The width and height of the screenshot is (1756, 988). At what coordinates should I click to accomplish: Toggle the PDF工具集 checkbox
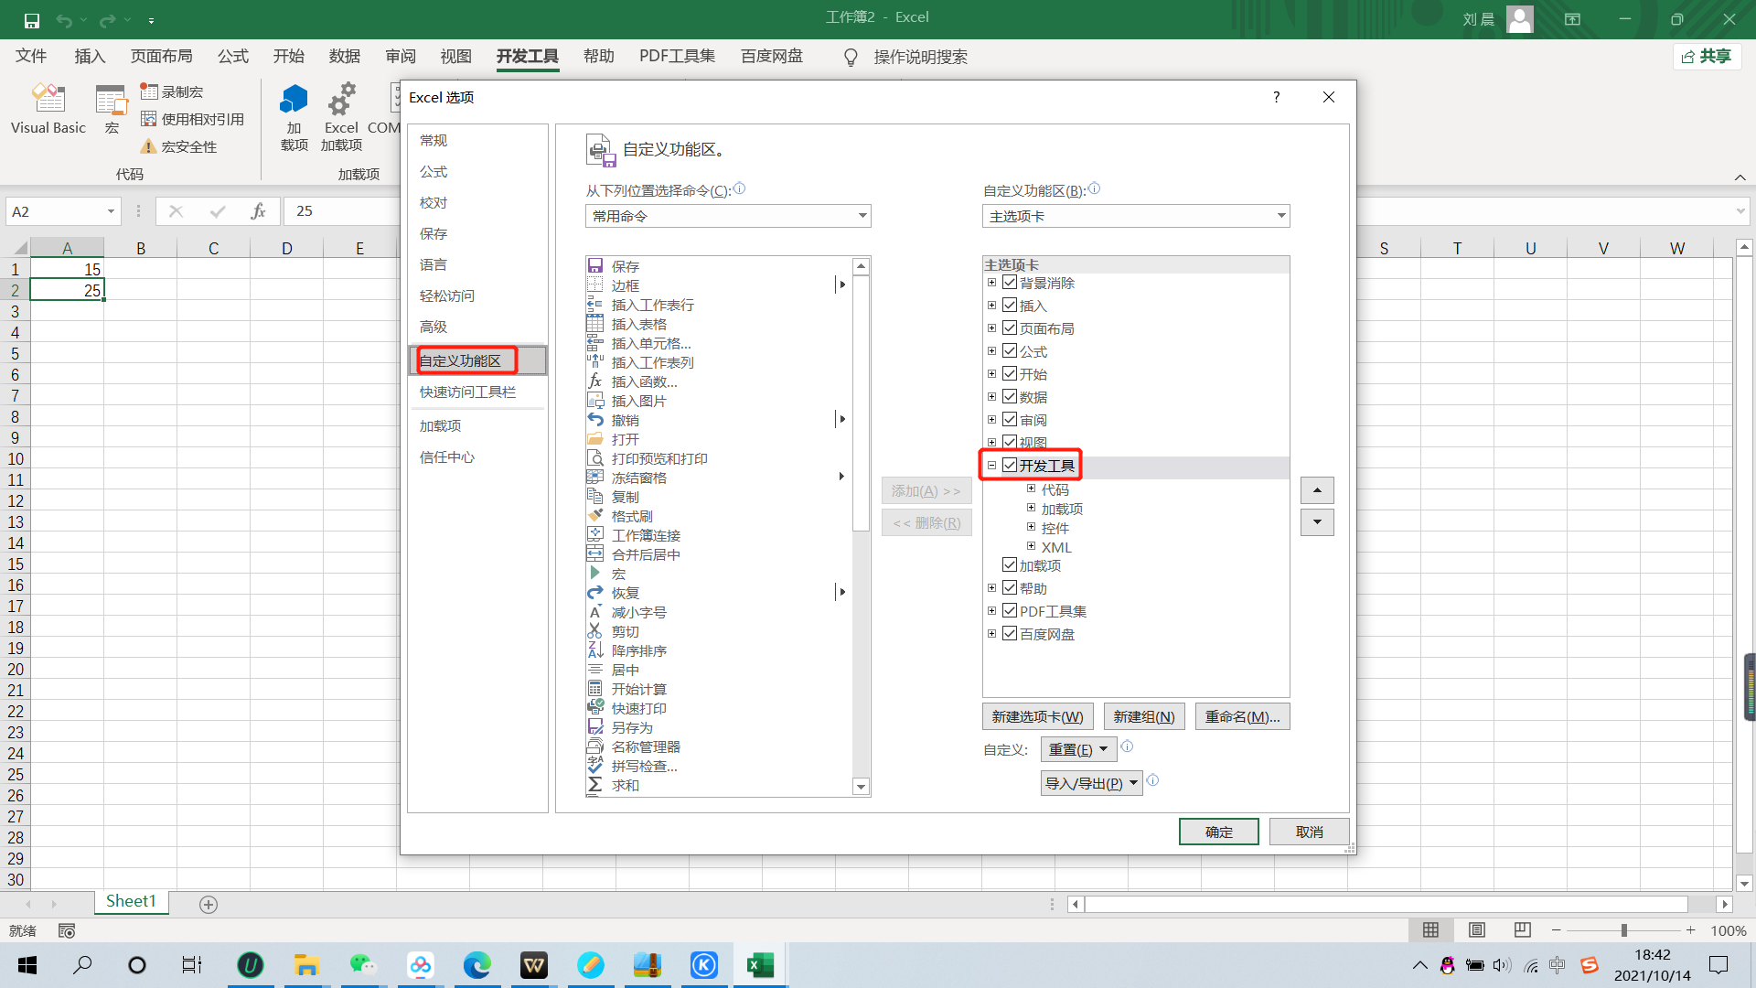pos(1010,611)
